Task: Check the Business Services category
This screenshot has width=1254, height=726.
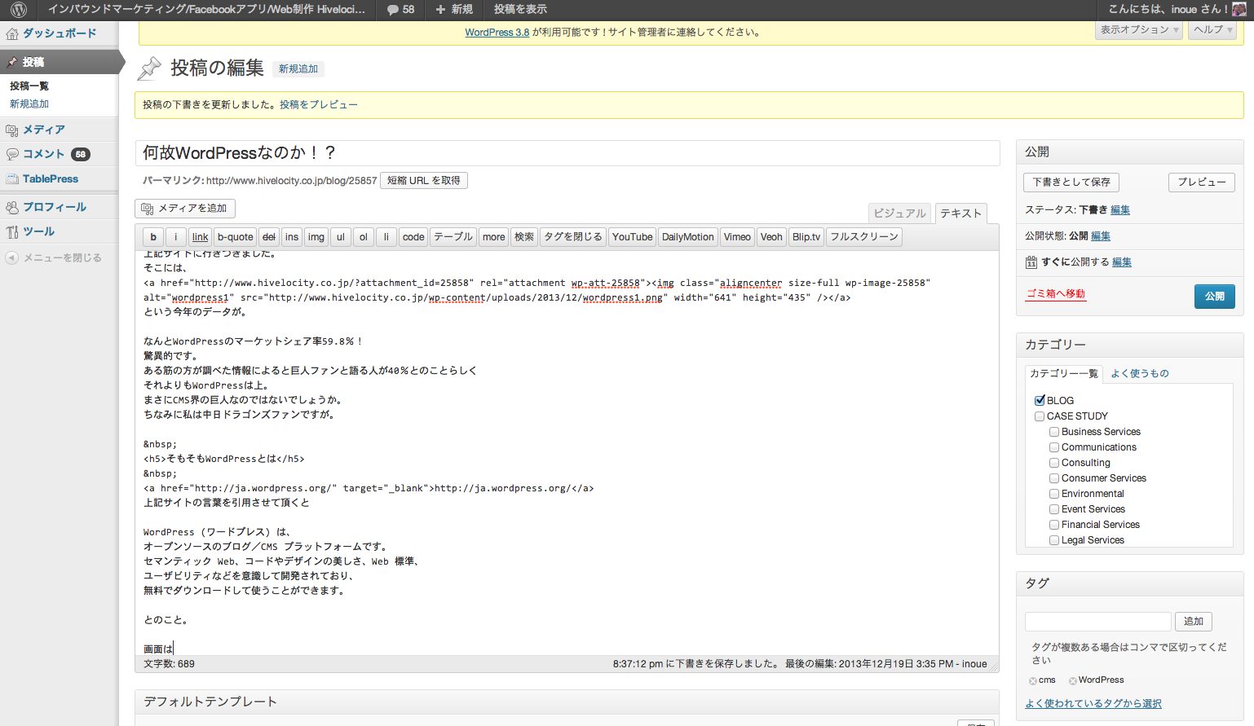Action: click(1053, 431)
